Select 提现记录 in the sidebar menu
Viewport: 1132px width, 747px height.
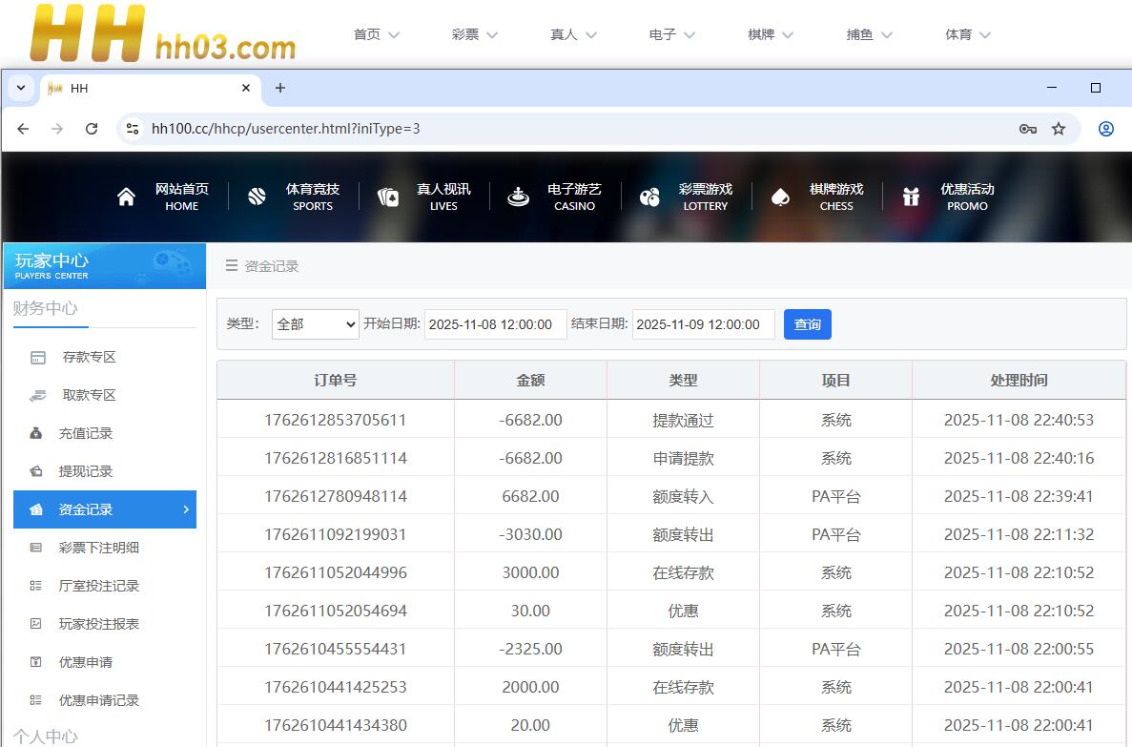pyautogui.click(x=86, y=471)
